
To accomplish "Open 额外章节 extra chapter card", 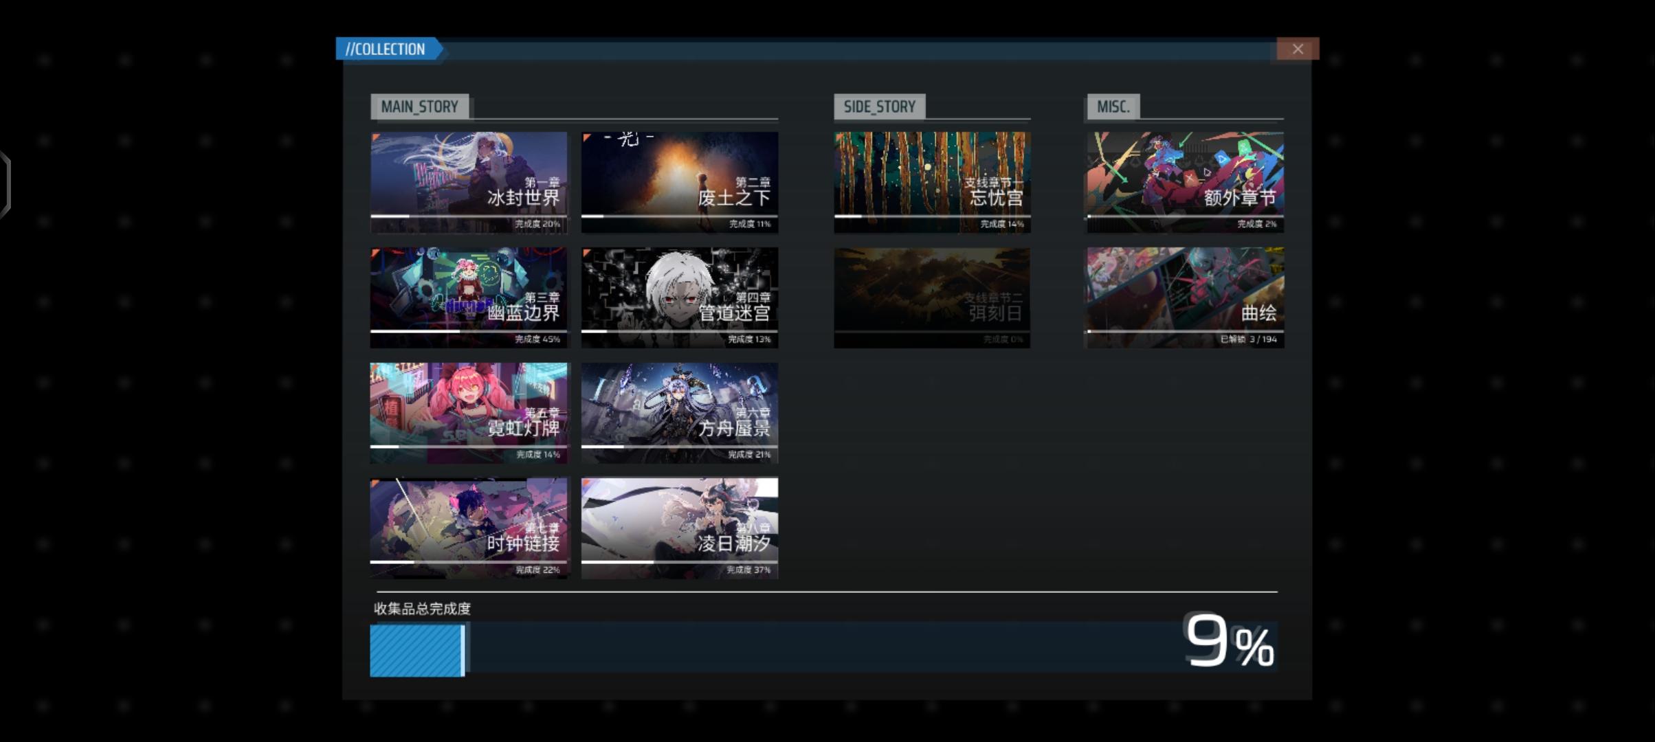I will coord(1184,181).
